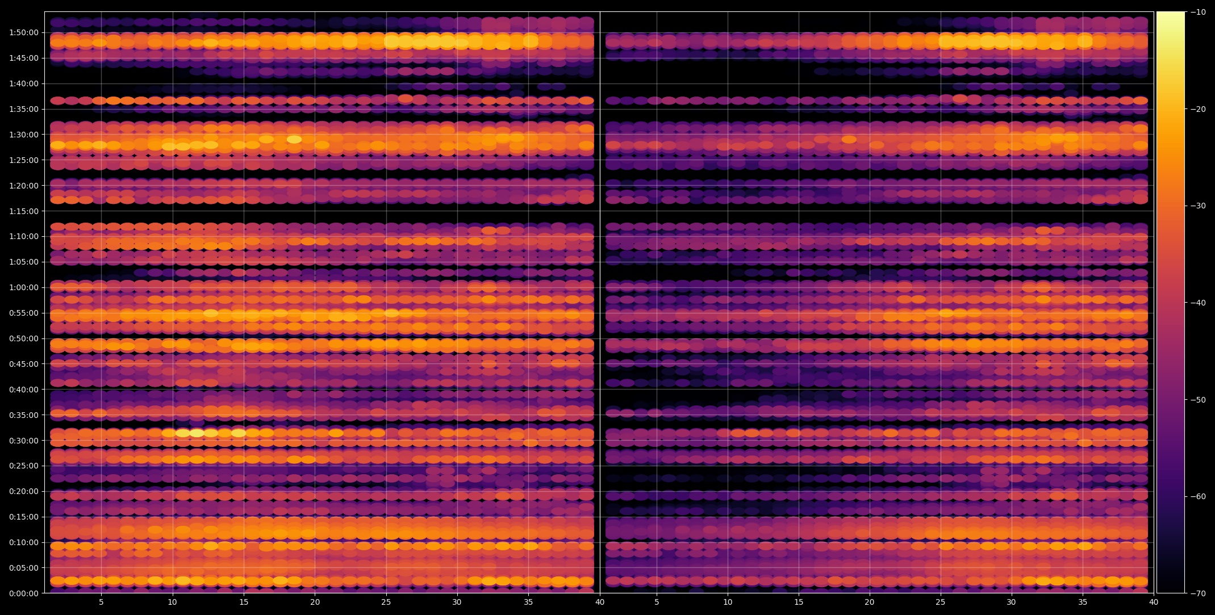Click the 0:30:00 y-axis time label
1215x615 pixels.
click(x=23, y=441)
